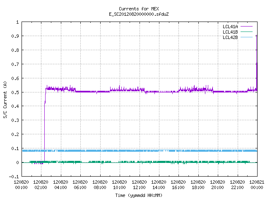Click the x-axis tick 120820 00:00
The image size is (265, 199).
21,185
